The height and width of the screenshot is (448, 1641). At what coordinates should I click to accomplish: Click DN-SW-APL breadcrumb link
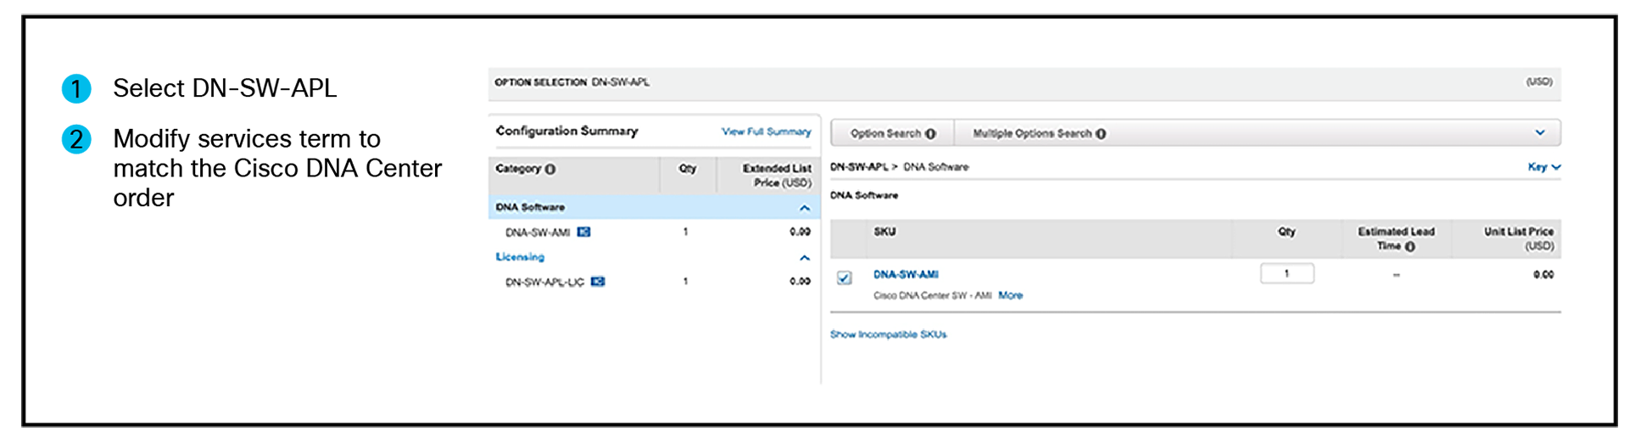[x=859, y=167]
